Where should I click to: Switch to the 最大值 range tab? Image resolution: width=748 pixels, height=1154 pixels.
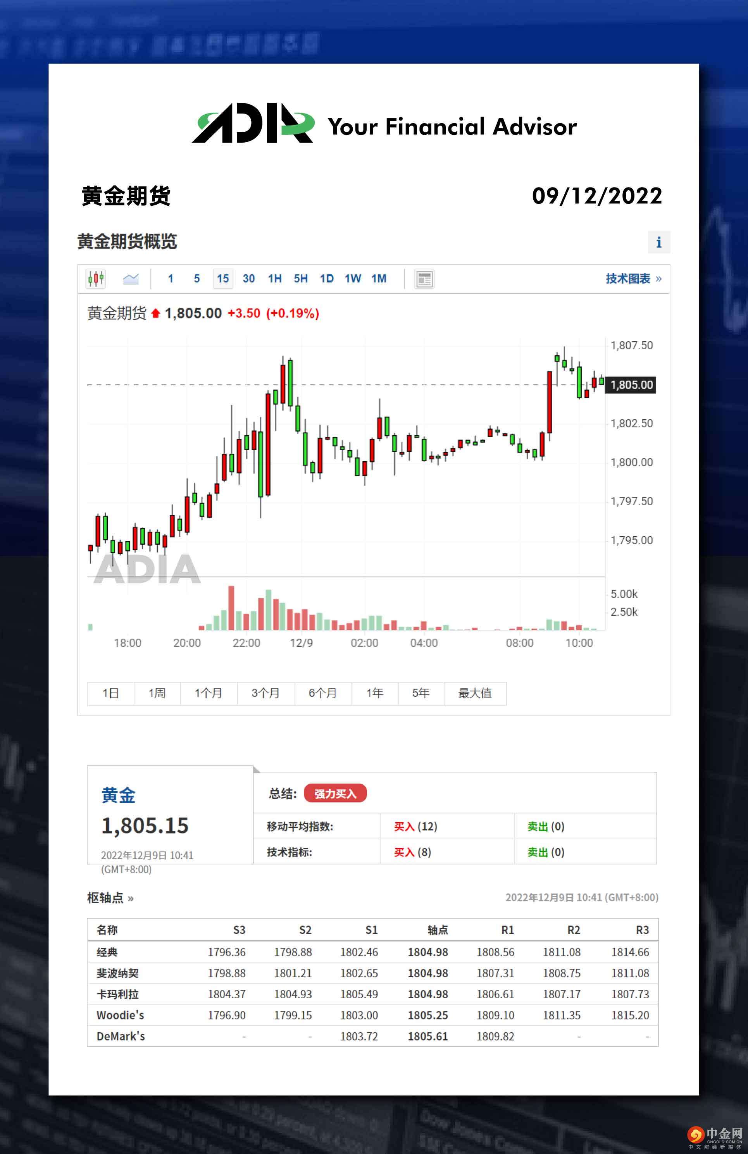[475, 693]
